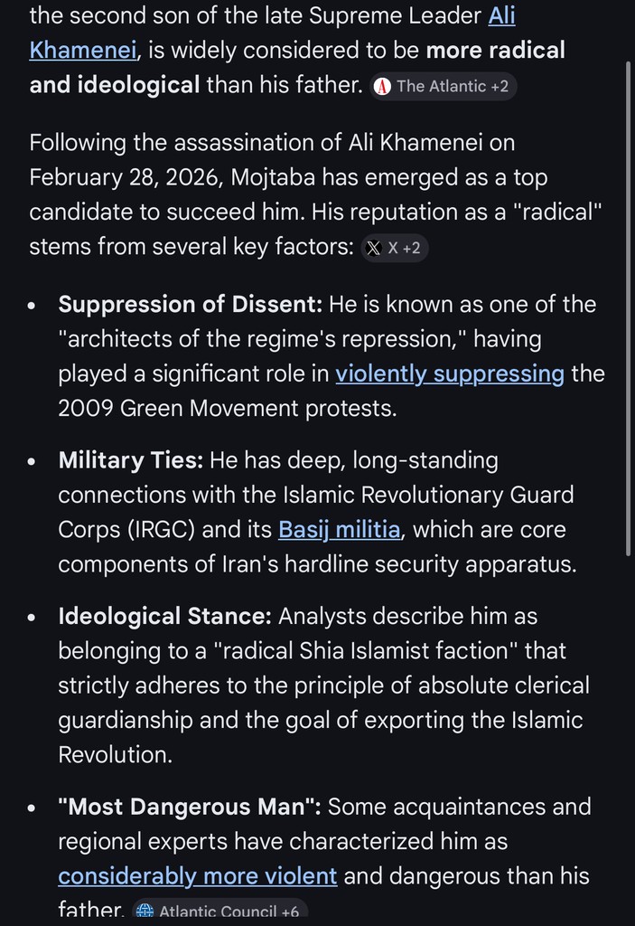This screenshot has width=635, height=926.
Task: Follow the "violently suppressing" link
Action: click(450, 373)
